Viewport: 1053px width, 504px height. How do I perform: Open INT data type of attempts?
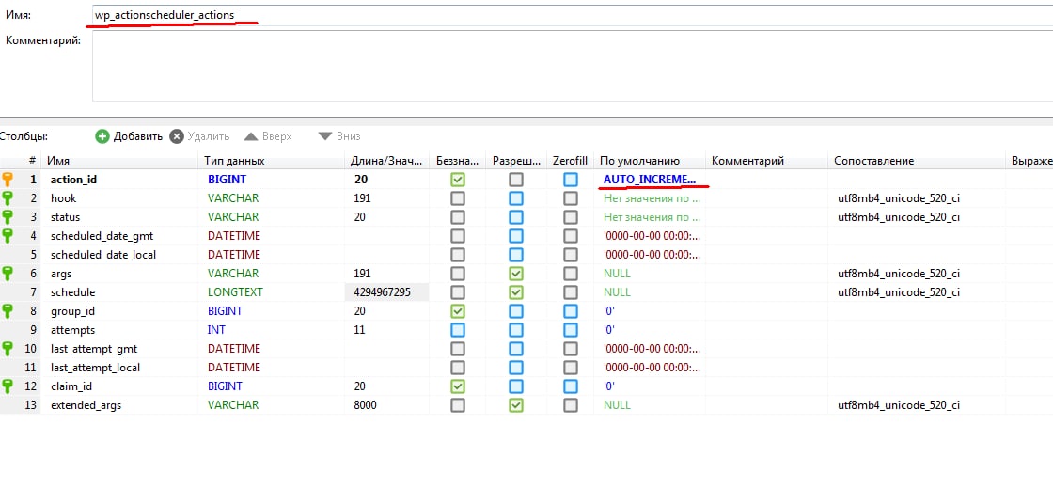pos(216,330)
